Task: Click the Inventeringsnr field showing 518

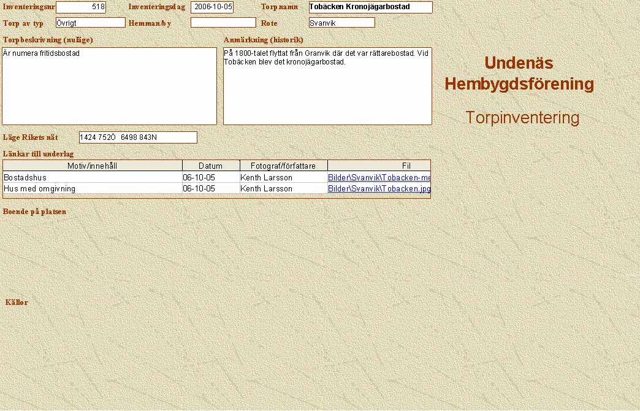Action: tap(81, 7)
